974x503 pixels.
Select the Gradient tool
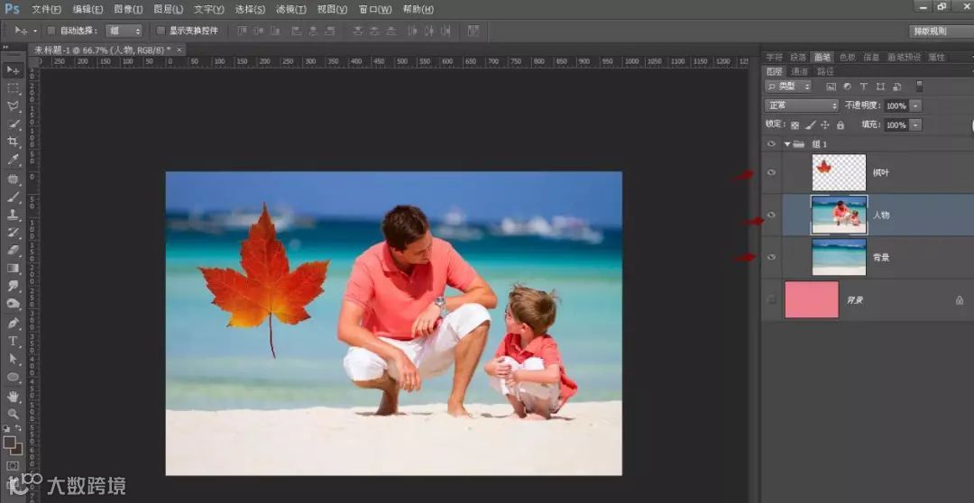pos(13,269)
